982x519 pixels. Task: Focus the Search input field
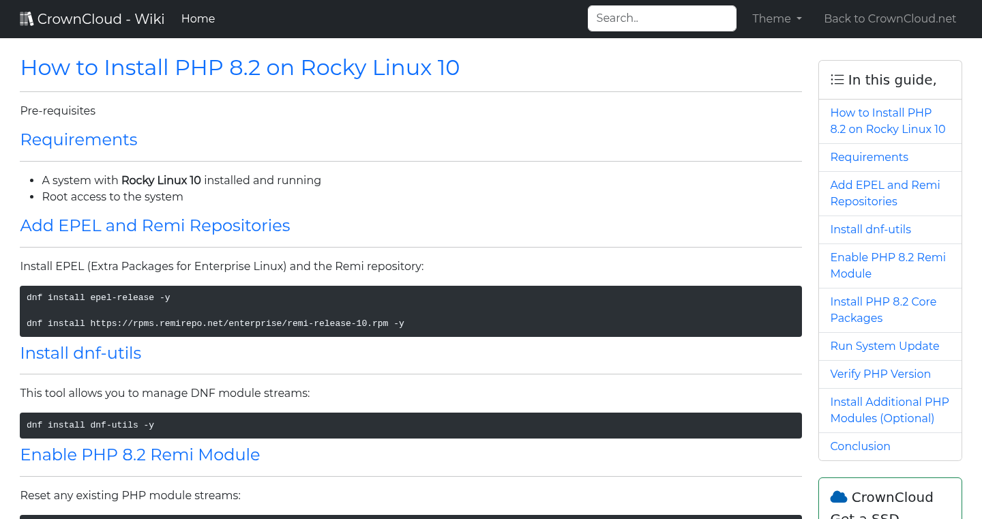[661, 18]
